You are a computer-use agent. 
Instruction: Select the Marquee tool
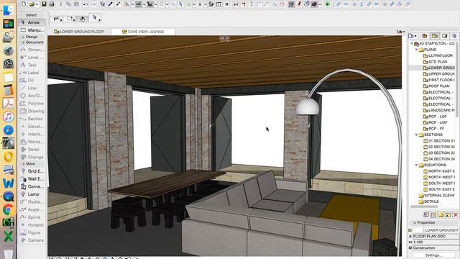[32, 30]
